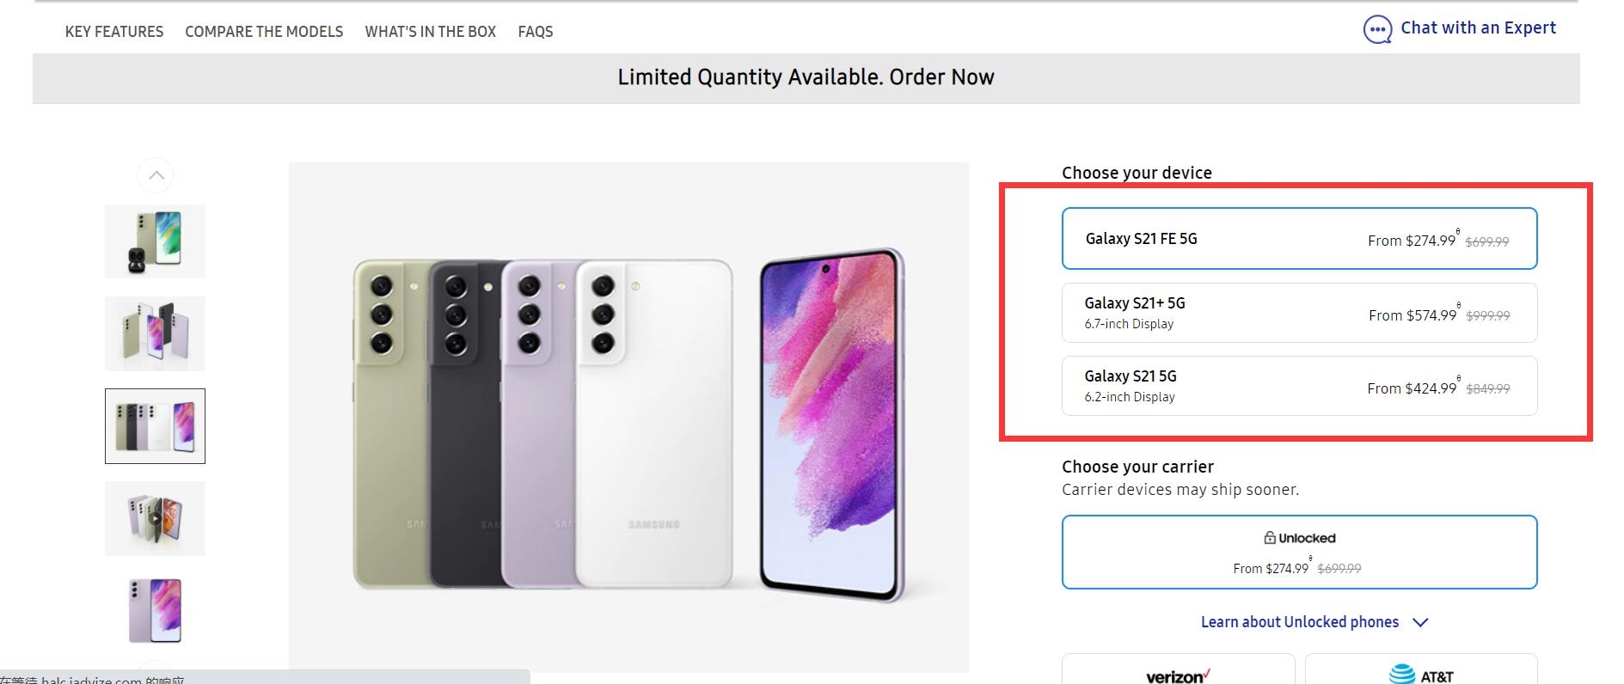This screenshot has height=684, width=1624.
Task: Select the Unlocked carrier option
Action: tap(1299, 552)
